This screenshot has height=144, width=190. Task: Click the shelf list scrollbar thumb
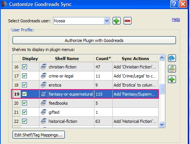[162, 89]
